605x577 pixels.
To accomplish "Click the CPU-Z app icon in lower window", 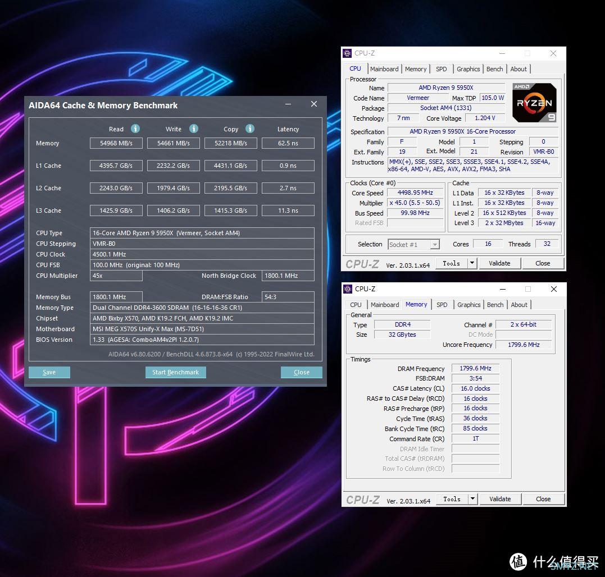I will [348, 288].
